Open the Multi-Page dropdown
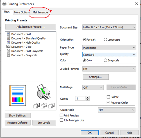Image resolution: width=141 pixels, height=138 pixels. click(x=93, y=87)
